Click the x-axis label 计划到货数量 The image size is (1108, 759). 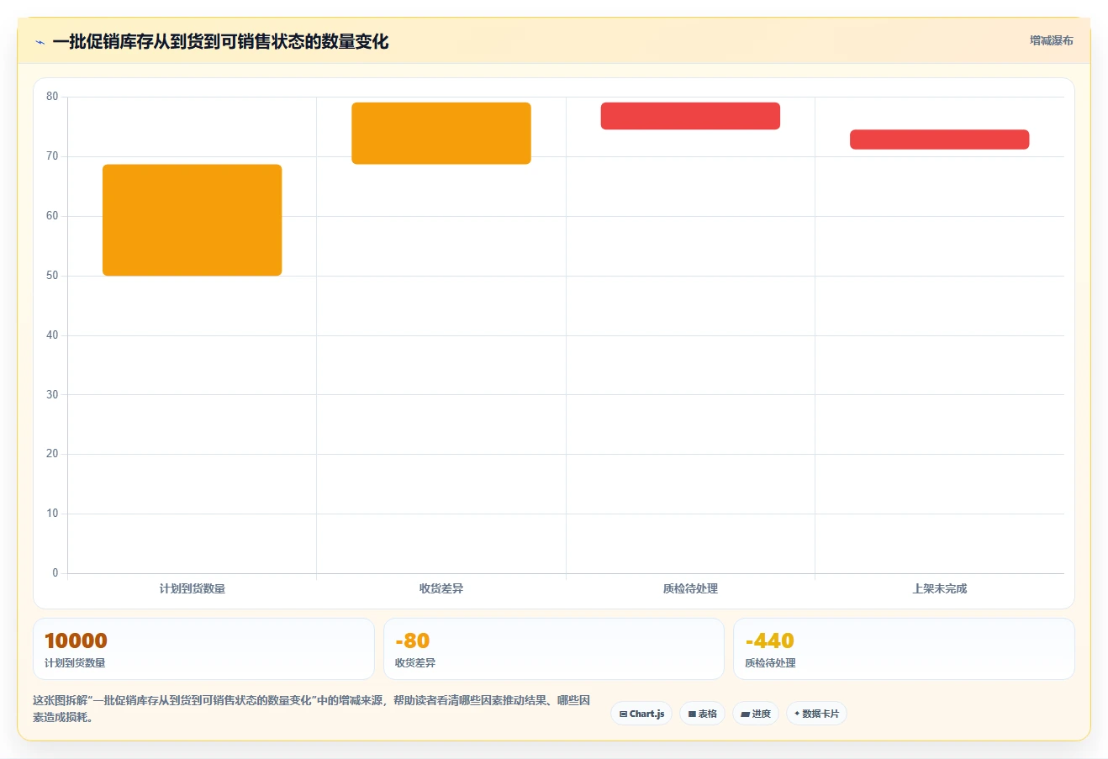[193, 588]
